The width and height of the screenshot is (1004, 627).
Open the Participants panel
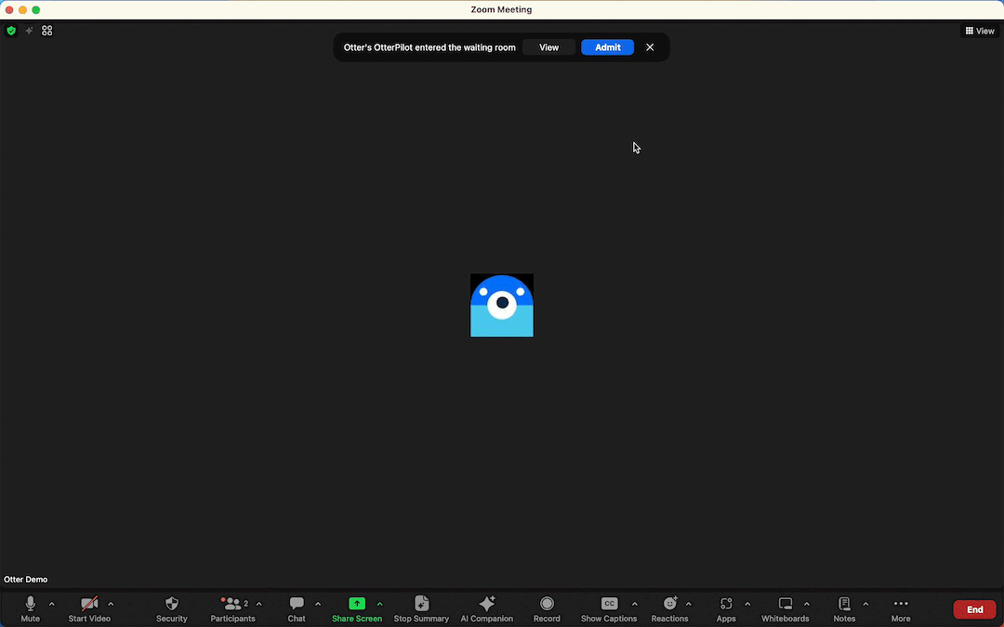[x=232, y=609]
